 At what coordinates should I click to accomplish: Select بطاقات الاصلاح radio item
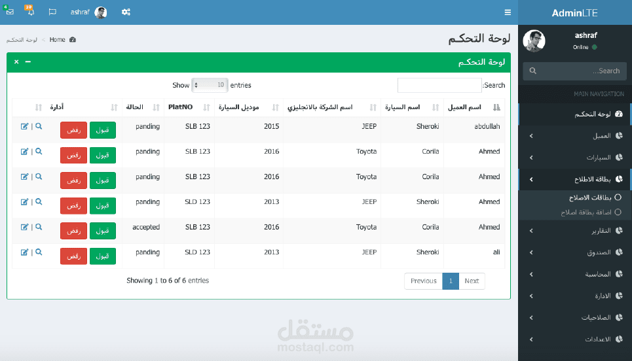click(x=618, y=198)
